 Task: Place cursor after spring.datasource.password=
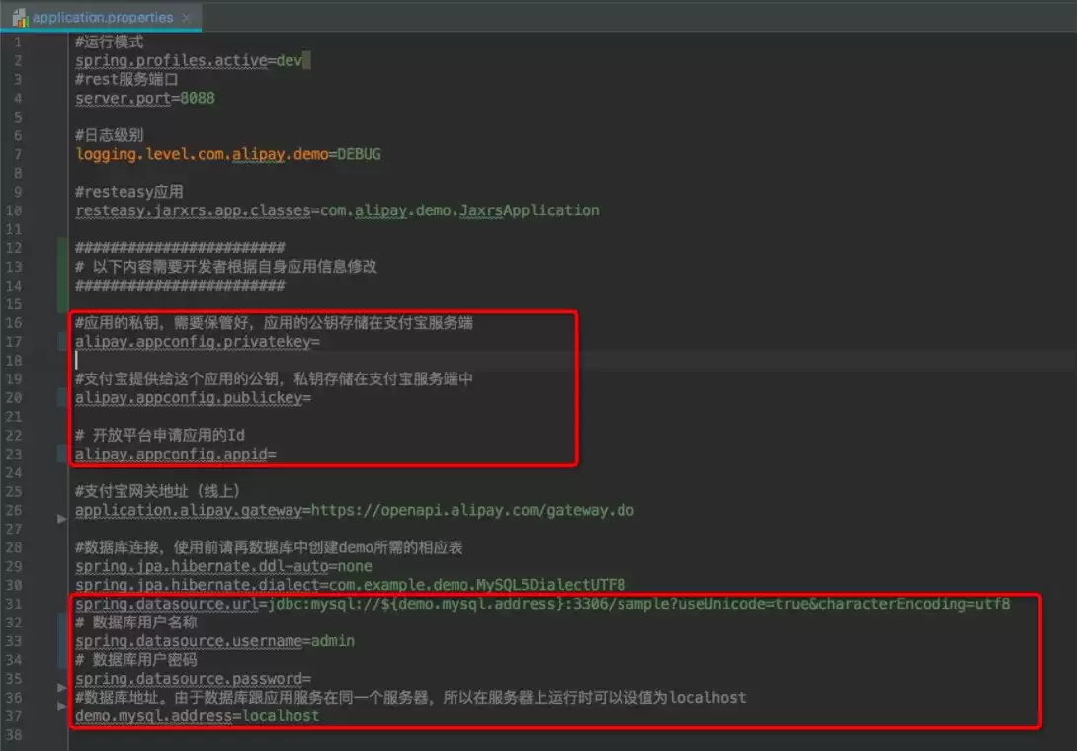[313, 679]
